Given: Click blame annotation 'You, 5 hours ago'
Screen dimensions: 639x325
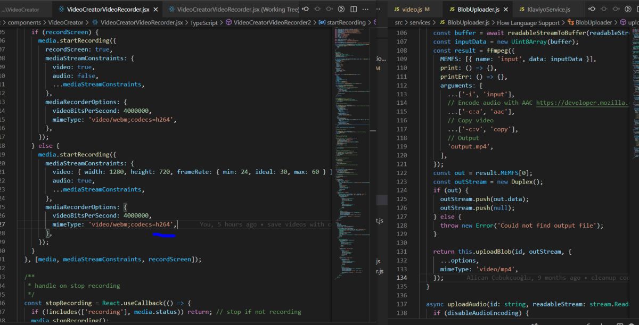Looking at the screenshot, I should pos(228,224).
